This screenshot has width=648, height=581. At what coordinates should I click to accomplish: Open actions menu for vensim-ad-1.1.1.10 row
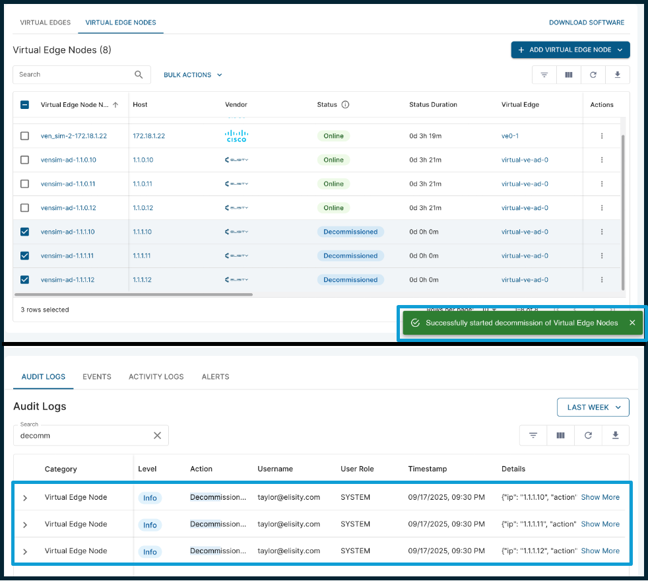click(602, 232)
